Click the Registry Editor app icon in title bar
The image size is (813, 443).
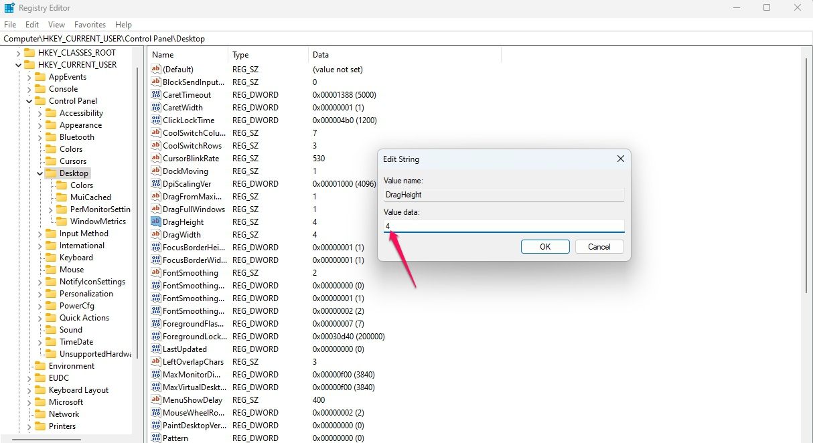tap(9, 8)
